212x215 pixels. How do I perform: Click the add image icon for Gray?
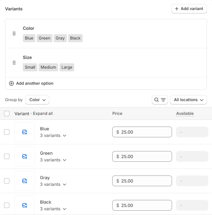click(25, 181)
